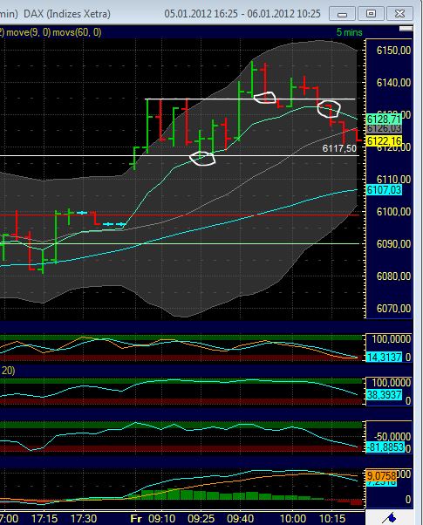
Task: Click the -50,0000 oscillator scale label
Action: [392, 437]
